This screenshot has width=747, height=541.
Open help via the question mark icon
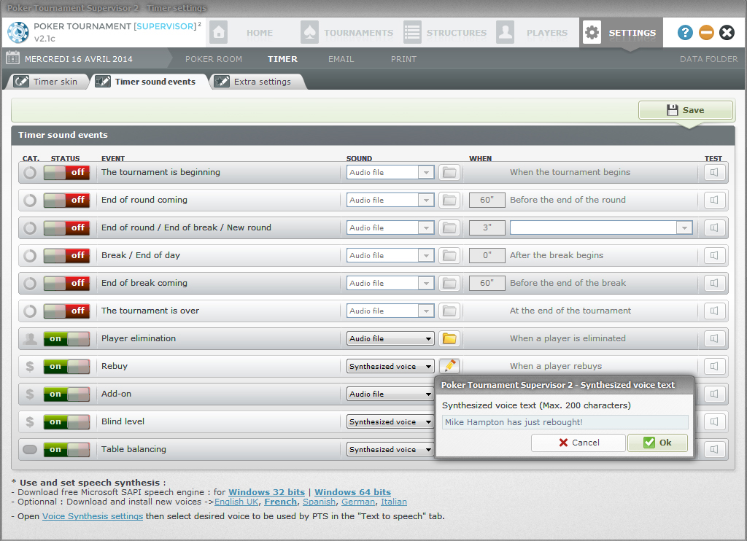click(x=685, y=32)
